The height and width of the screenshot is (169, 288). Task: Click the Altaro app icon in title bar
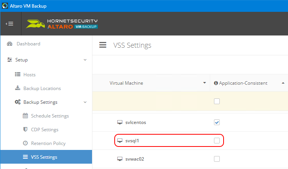click(x=5, y=6)
